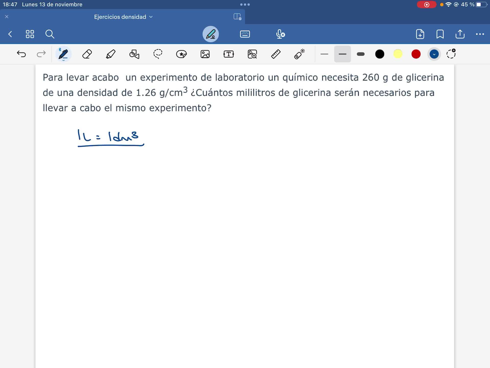Select the thickest stroke width
490x368 pixels.
click(x=361, y=54)
